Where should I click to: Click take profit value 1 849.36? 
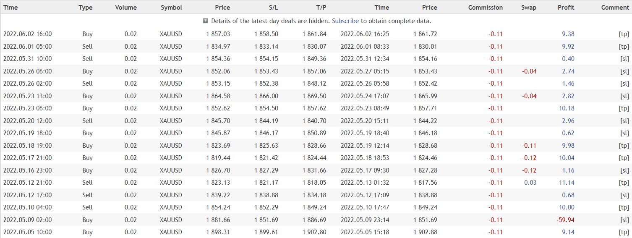tap(314, 59)
